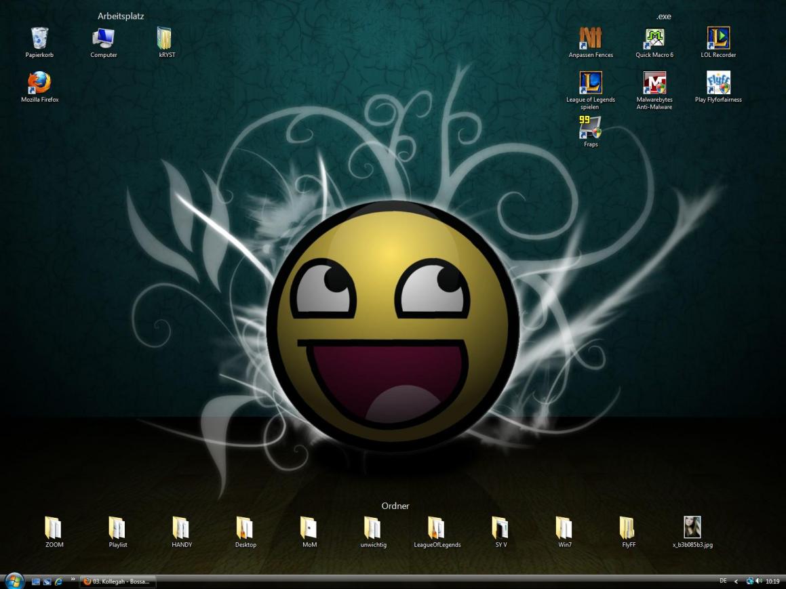Screen dimensions: 786x589
Task: Open the DE language bar selector
Action: tap(723, 581)
